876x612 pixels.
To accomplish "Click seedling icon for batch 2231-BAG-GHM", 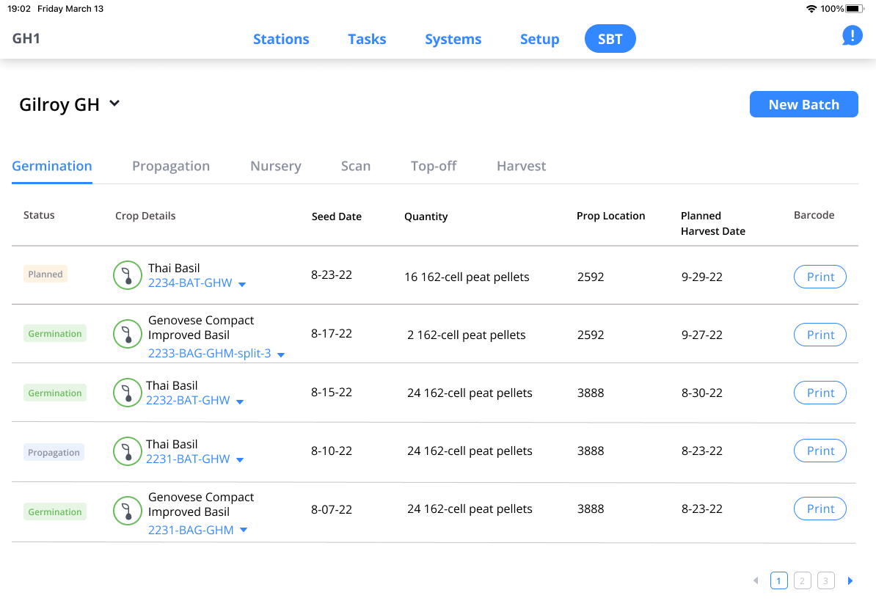I will click(x=127, y=510).
